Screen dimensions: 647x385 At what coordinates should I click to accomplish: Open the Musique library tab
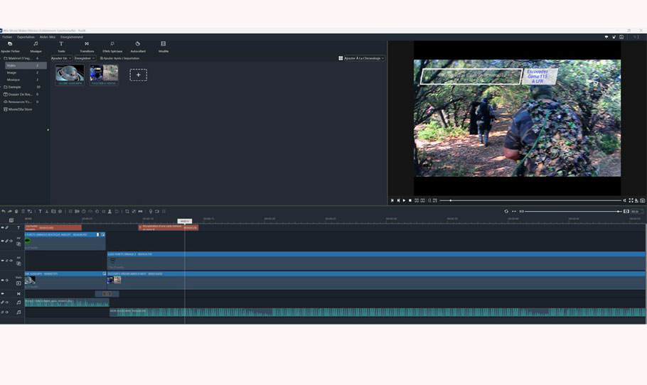[36, 47]
